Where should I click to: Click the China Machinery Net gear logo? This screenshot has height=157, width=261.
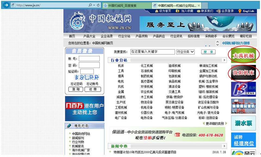77,21
